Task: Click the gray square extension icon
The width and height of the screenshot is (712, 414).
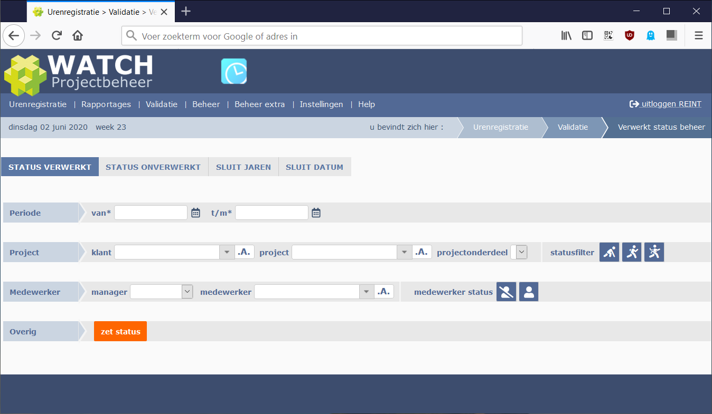Action: click(x=672, y=36)
